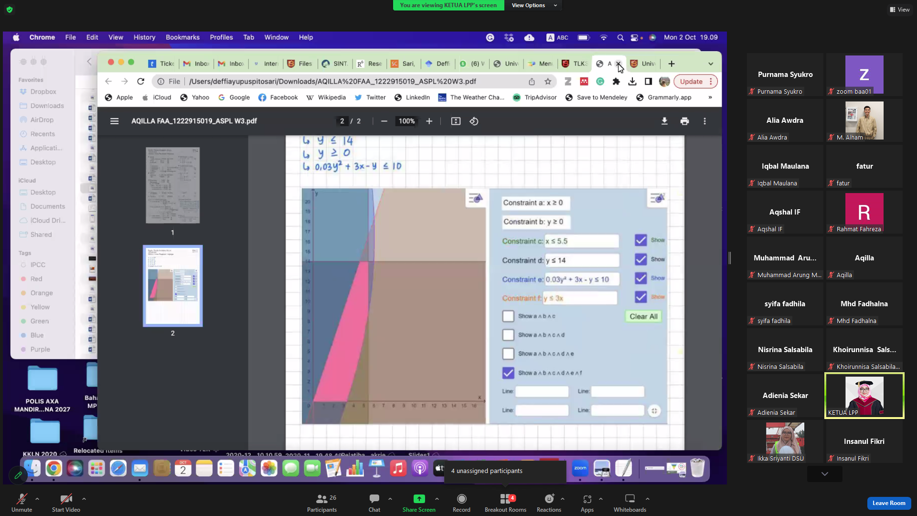
Task: Toggle Show checkbox for Constraint d
Action: [640, 259]
